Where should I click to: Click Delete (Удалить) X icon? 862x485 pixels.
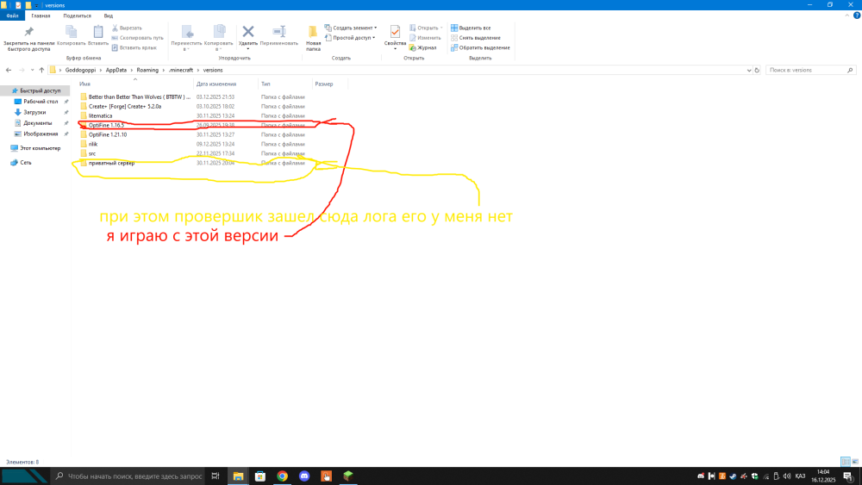coord(248,32)
